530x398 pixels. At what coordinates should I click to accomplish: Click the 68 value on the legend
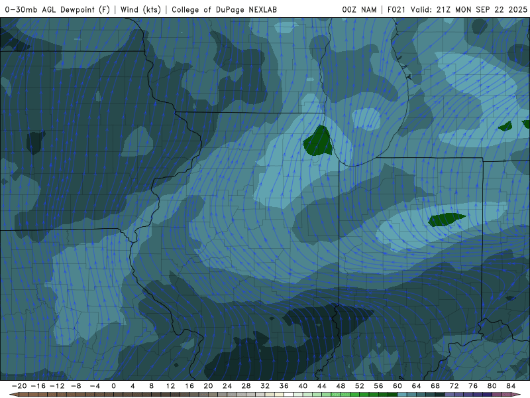[x=435, y=386]
